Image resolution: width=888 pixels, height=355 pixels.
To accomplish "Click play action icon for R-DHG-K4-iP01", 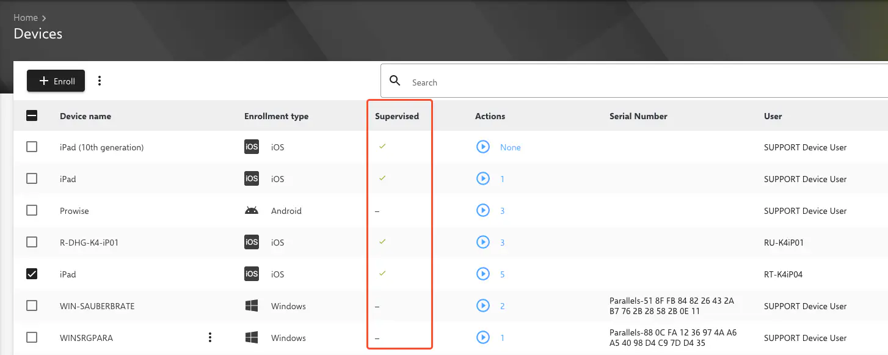I will point(482,243).
